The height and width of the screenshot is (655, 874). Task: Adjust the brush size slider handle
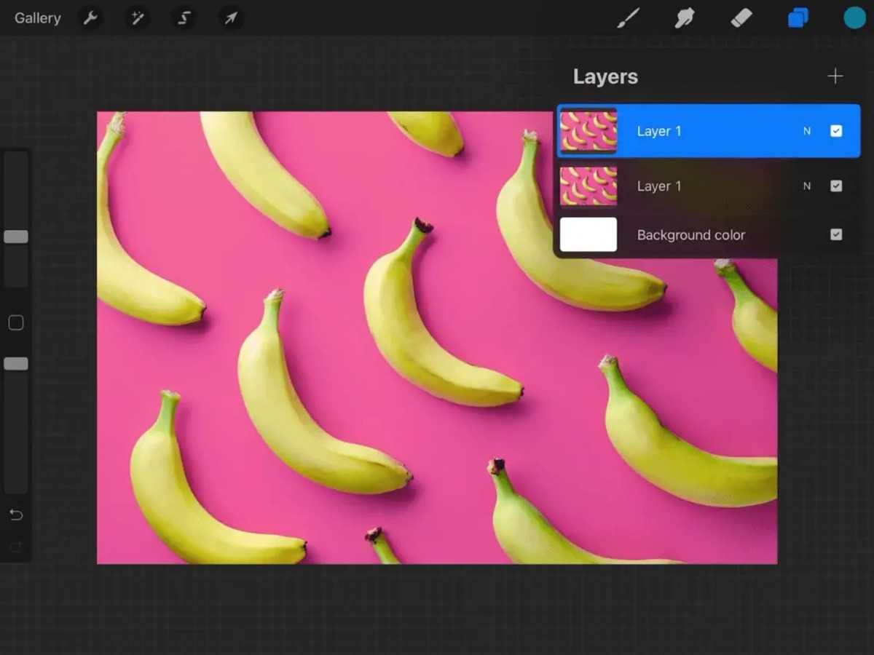pos(16,237)
